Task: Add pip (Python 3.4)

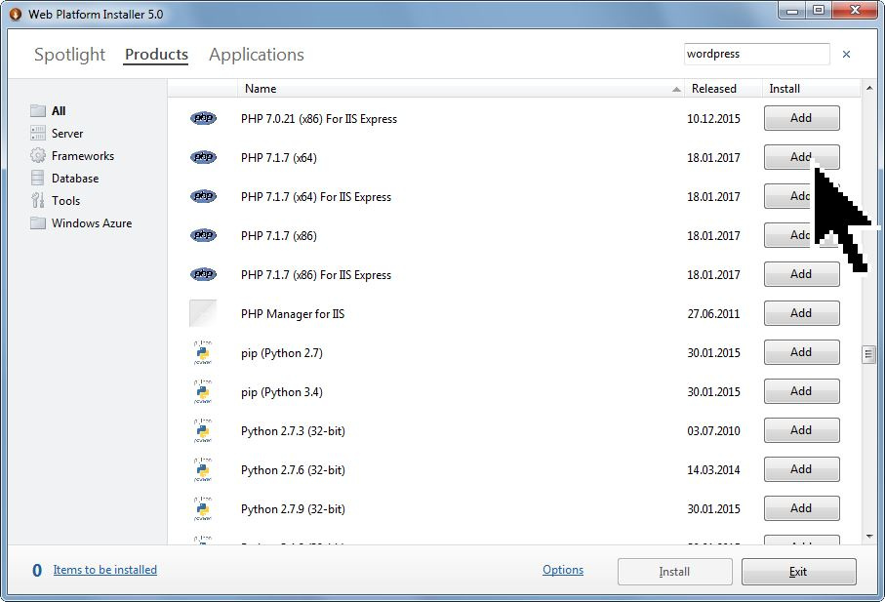Action: [801, 391]
